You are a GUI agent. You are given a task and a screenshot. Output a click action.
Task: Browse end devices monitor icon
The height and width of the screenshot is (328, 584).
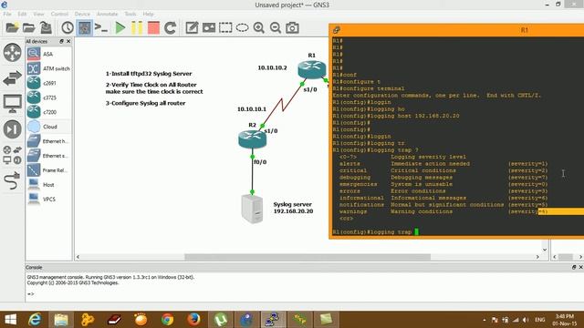12,104
